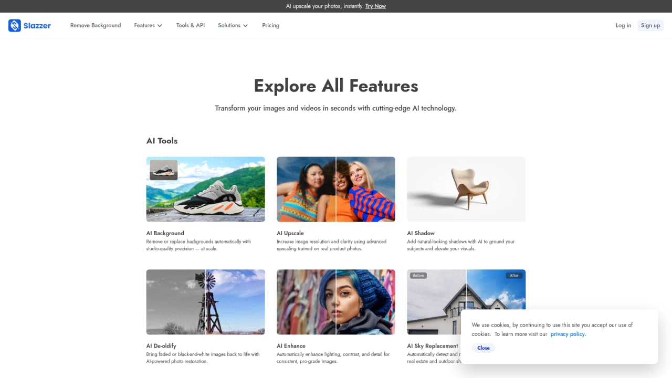Open the privacy policy link
Viewport: 672px width, 378px height.
[x=568, y=334]
